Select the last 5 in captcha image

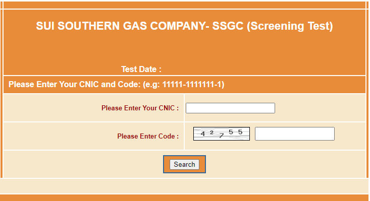(x=240, y=132)
